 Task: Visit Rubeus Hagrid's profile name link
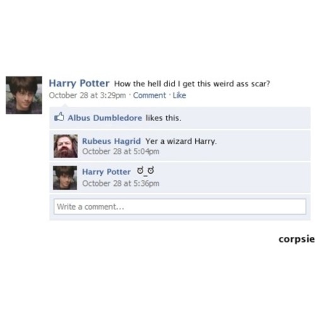[x=112, y=141]
